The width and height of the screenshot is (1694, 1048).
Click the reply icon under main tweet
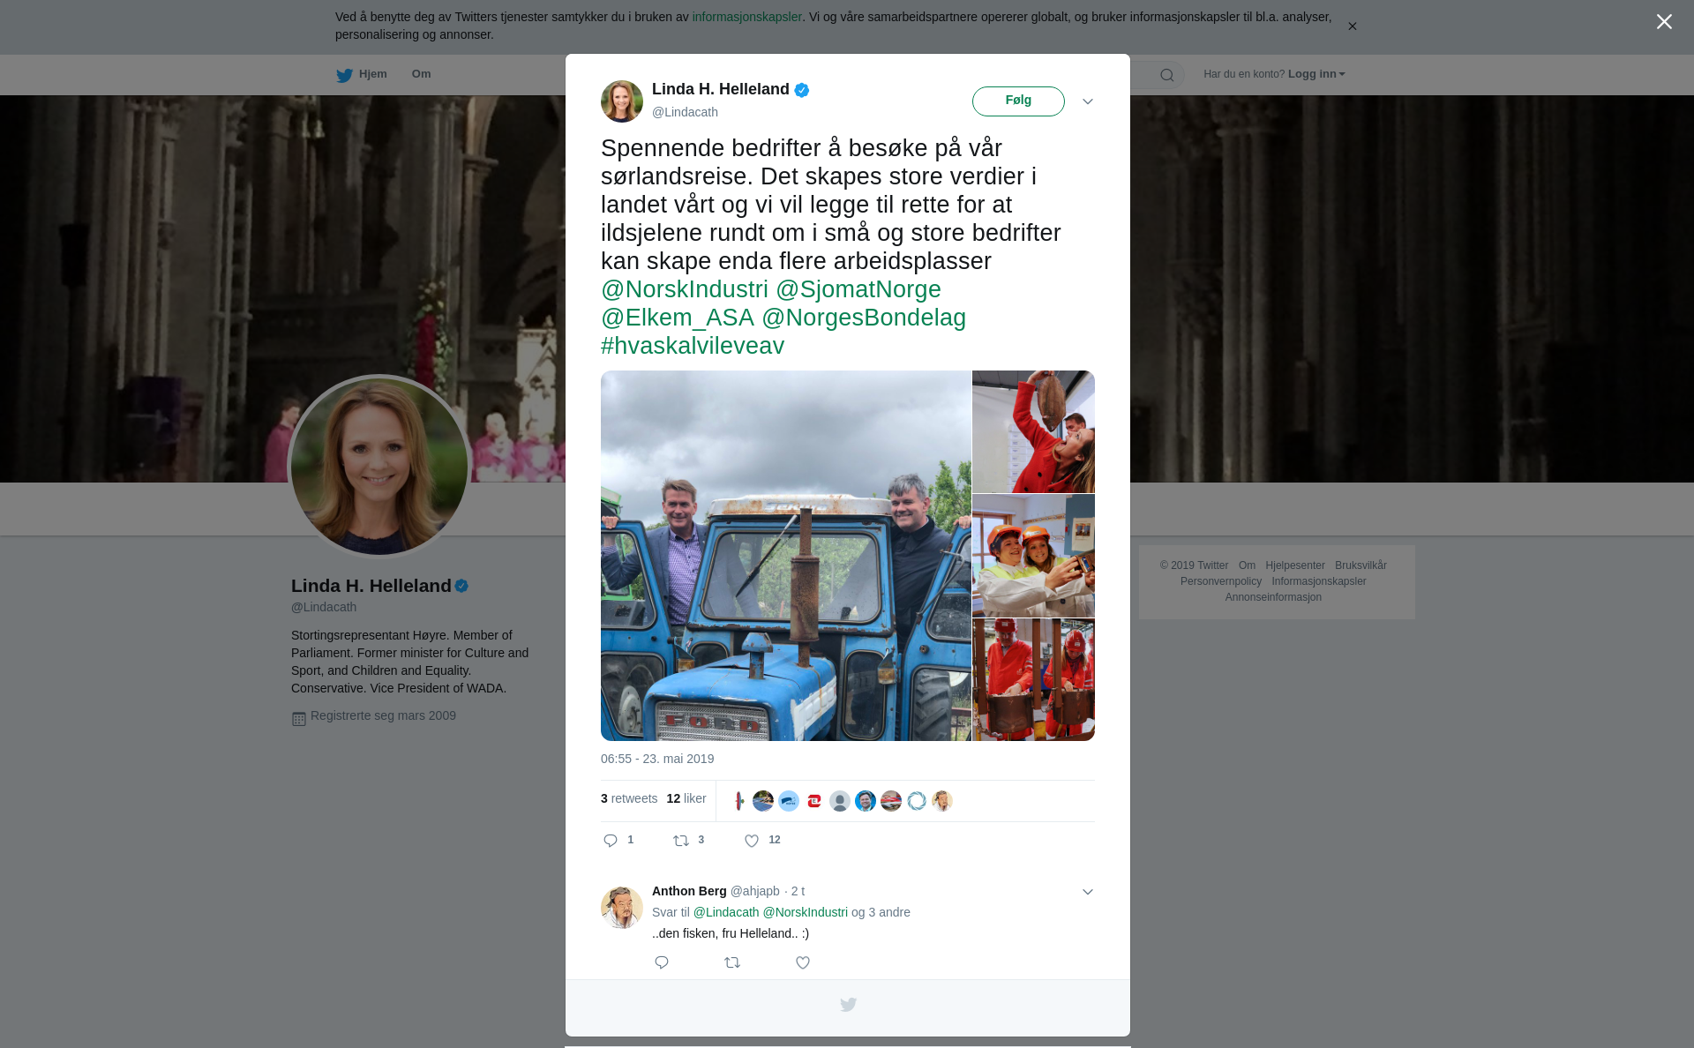point(611,841)
